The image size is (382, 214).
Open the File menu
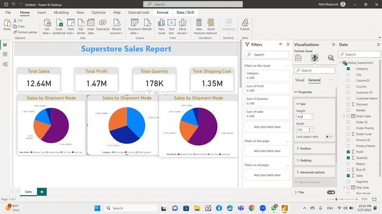[x=8, y=12]
